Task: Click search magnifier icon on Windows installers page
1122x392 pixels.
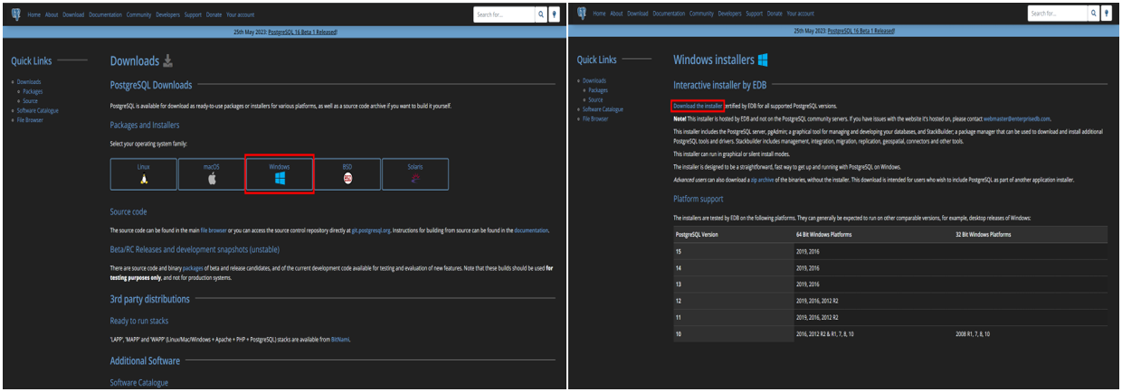Action: click(x=1094, y=14)
